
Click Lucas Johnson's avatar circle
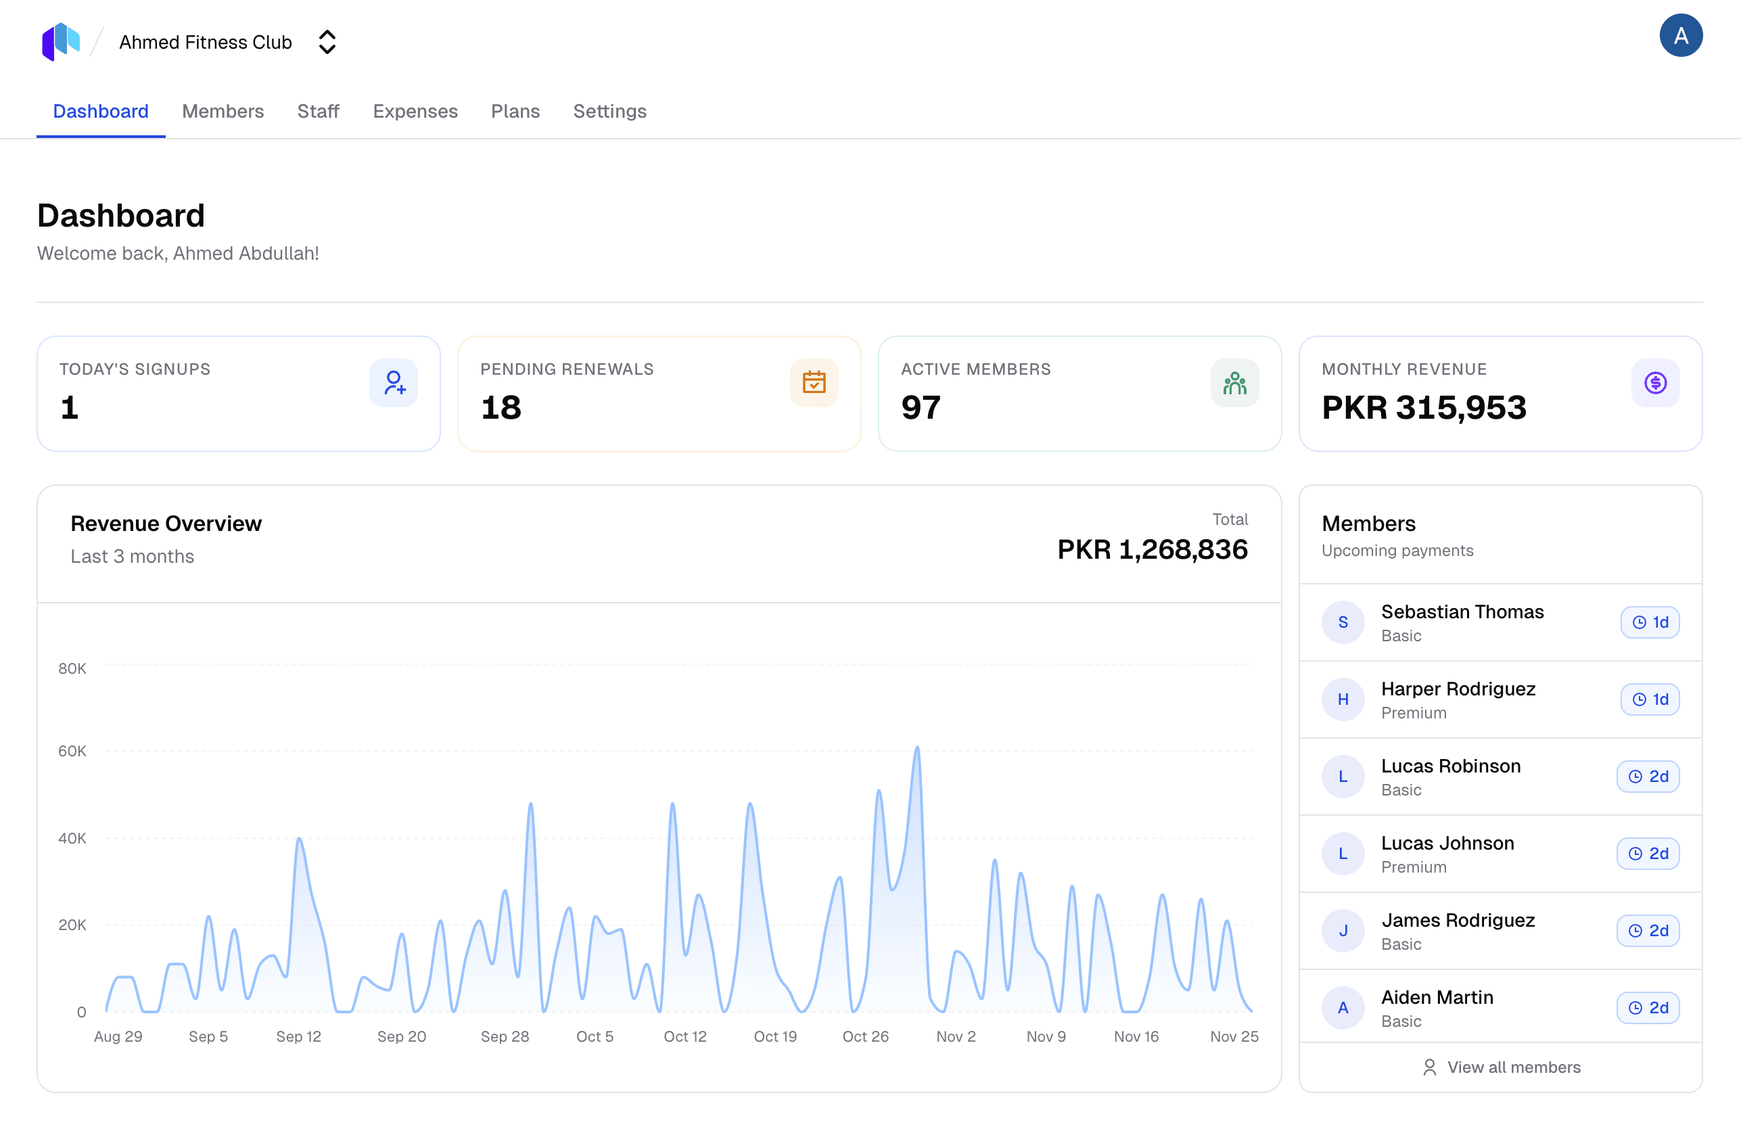click(1343, 853)
